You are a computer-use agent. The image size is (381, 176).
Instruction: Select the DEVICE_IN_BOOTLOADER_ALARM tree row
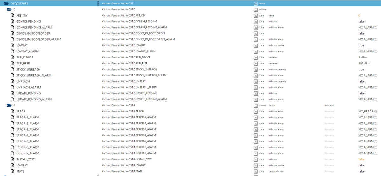coord(190,39)
